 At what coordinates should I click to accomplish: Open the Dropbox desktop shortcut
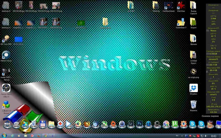coord(193,88)
